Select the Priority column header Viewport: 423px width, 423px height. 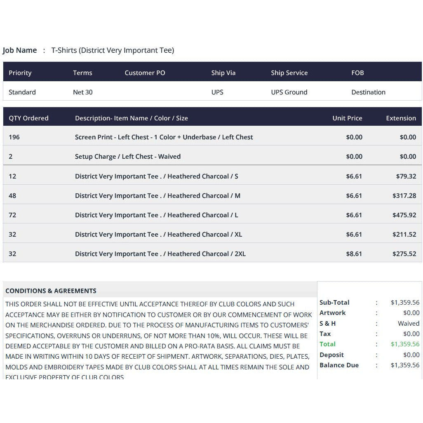20,73
